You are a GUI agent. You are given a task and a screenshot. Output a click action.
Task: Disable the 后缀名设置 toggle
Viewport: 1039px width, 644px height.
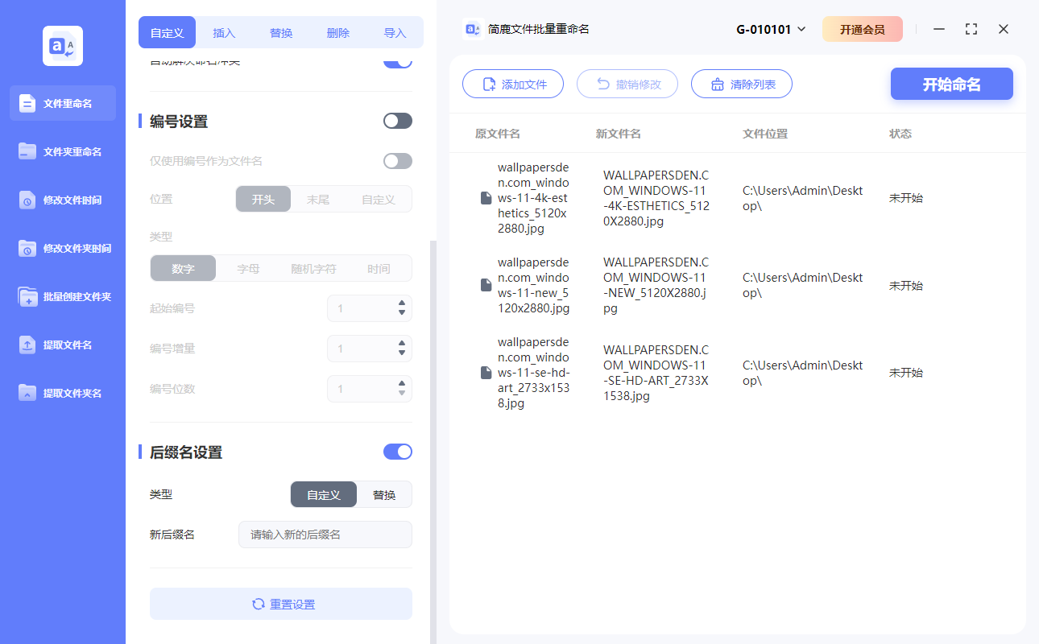click(x=397, y=452)
